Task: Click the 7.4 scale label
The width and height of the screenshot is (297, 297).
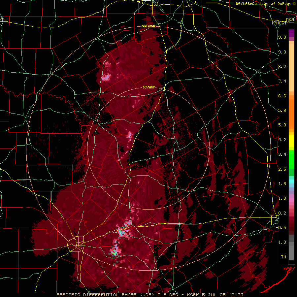Action: click(282, 81)
